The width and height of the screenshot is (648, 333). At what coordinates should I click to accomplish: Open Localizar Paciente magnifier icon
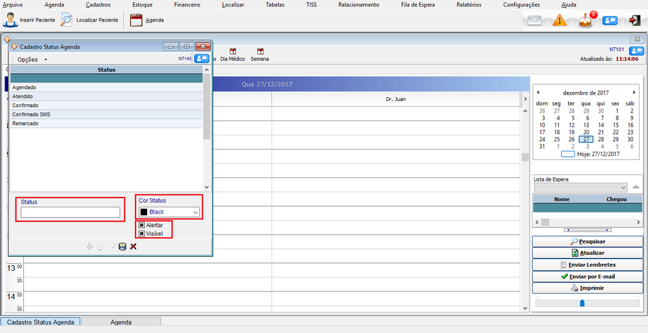tap(67, 20)
